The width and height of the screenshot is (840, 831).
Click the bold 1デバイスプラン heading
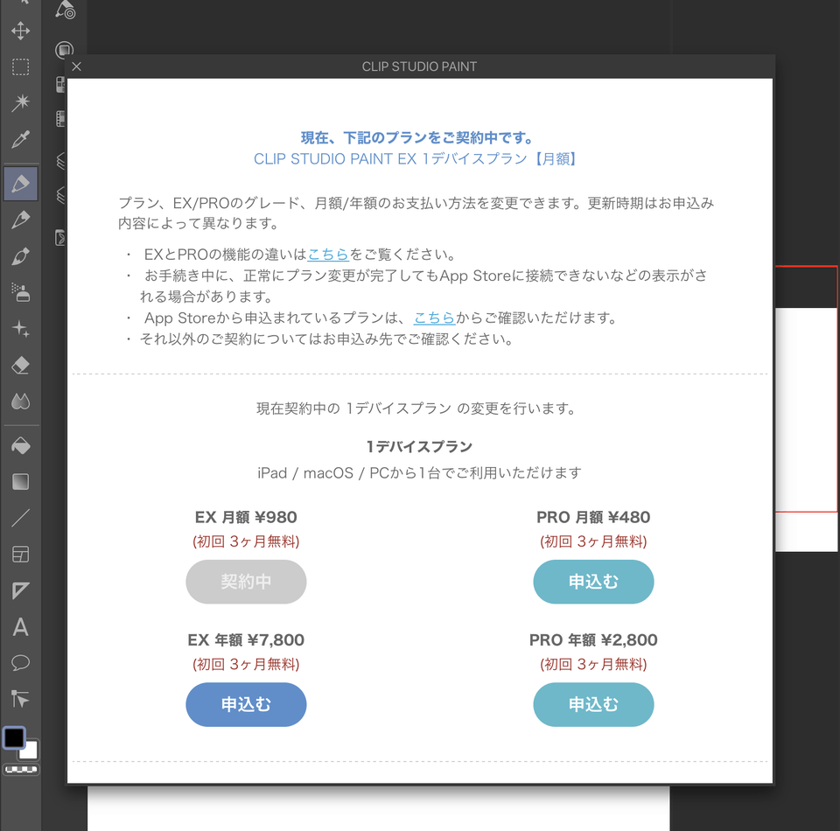click(x=419, y=447)
